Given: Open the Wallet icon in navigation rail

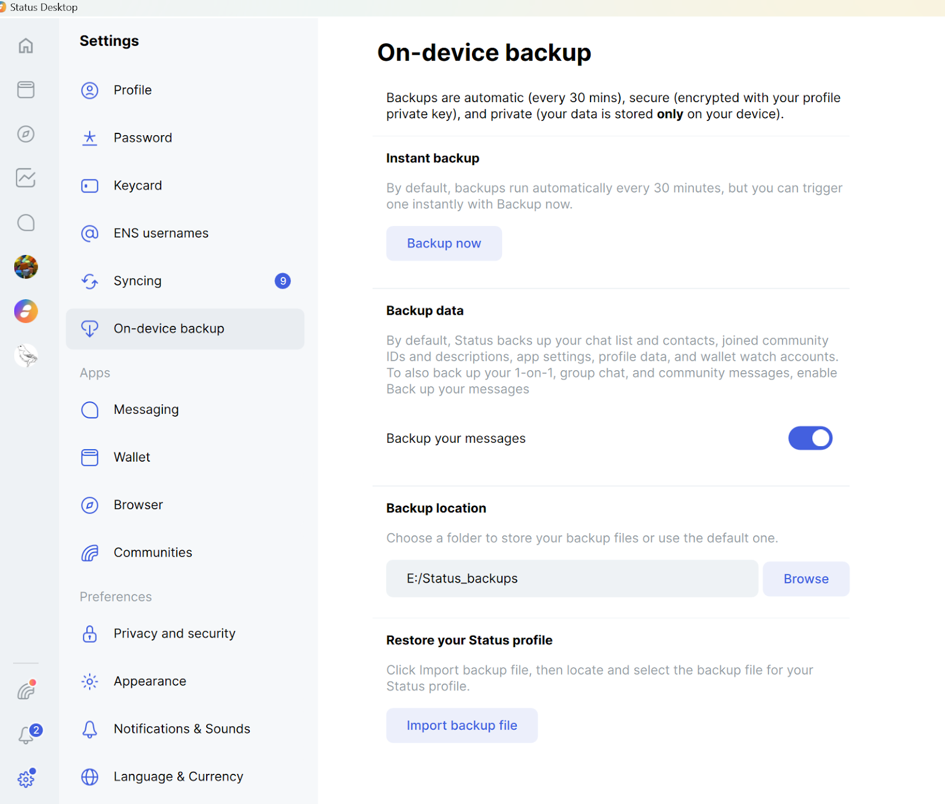Looking at the screenshot, I should 25,90.
